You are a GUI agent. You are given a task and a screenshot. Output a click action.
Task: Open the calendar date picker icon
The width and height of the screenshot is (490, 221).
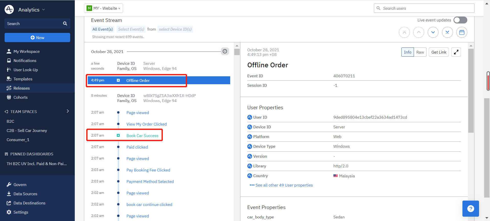[x=462, y=32]
